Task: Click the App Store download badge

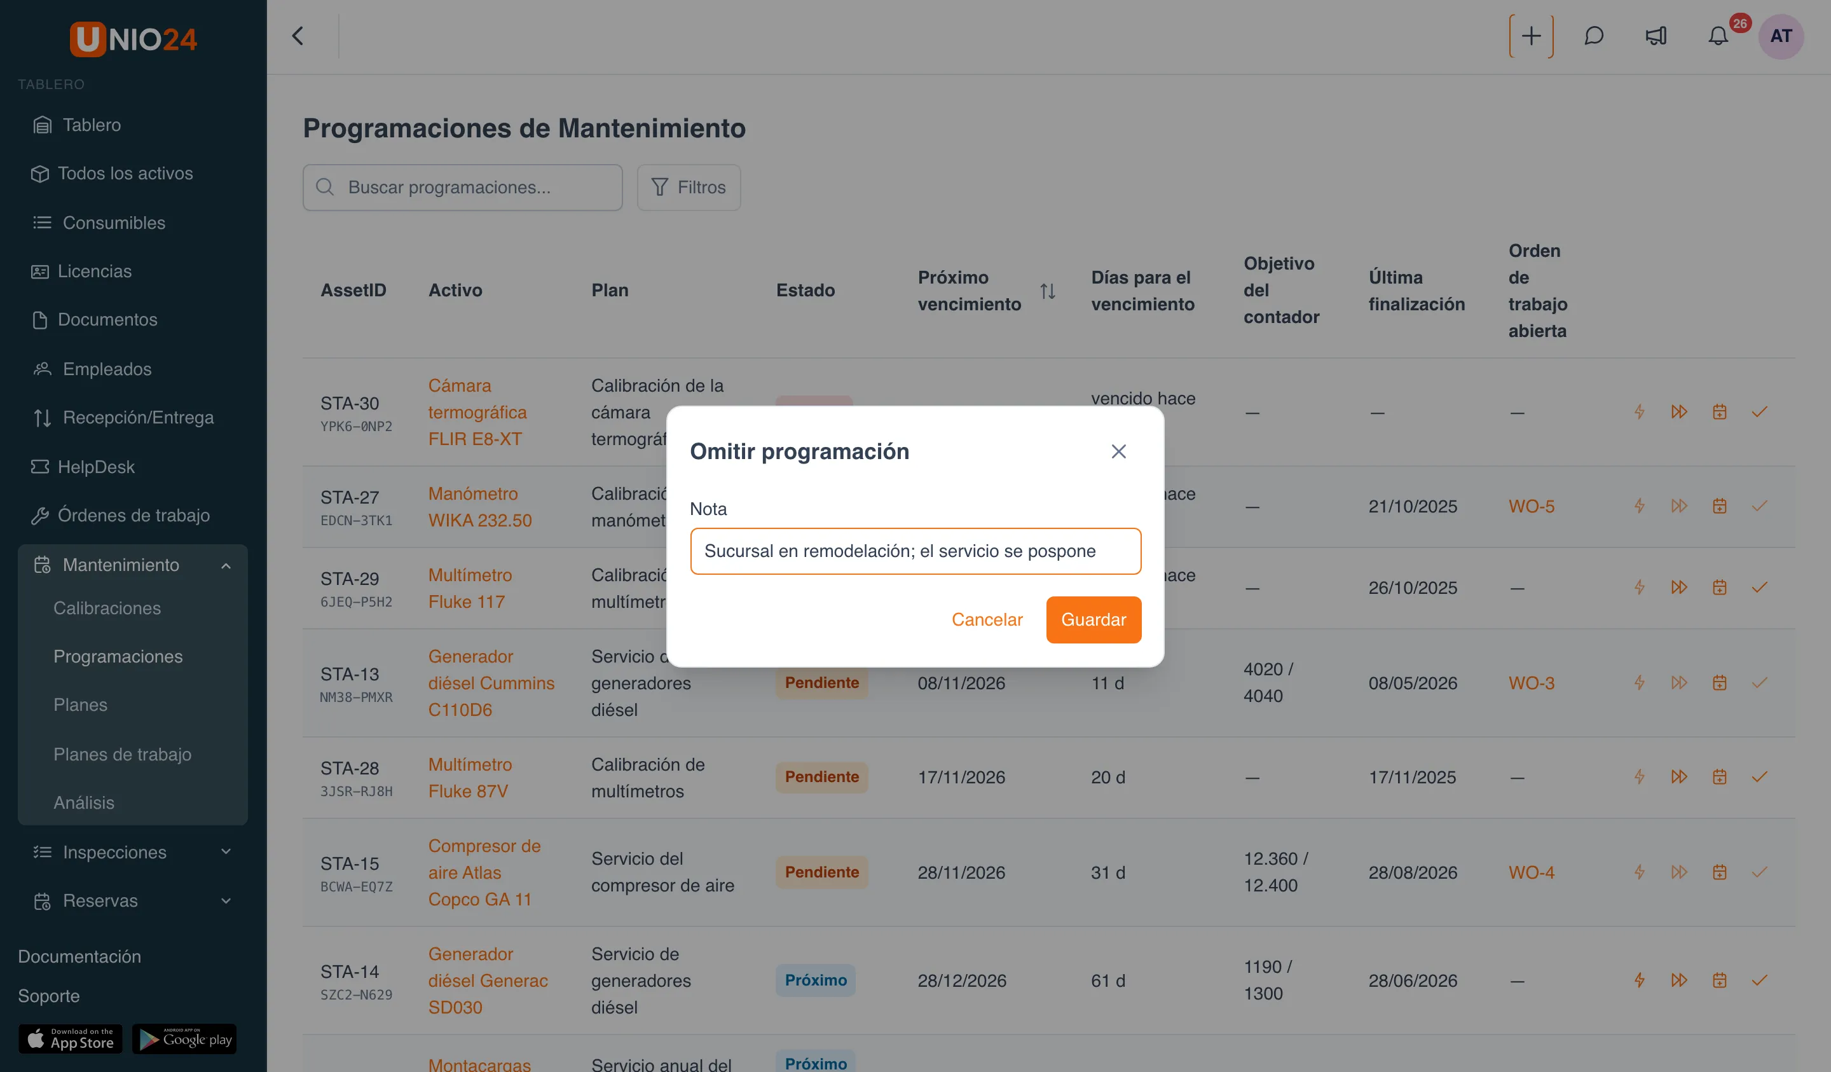Action: (71, 1038)
